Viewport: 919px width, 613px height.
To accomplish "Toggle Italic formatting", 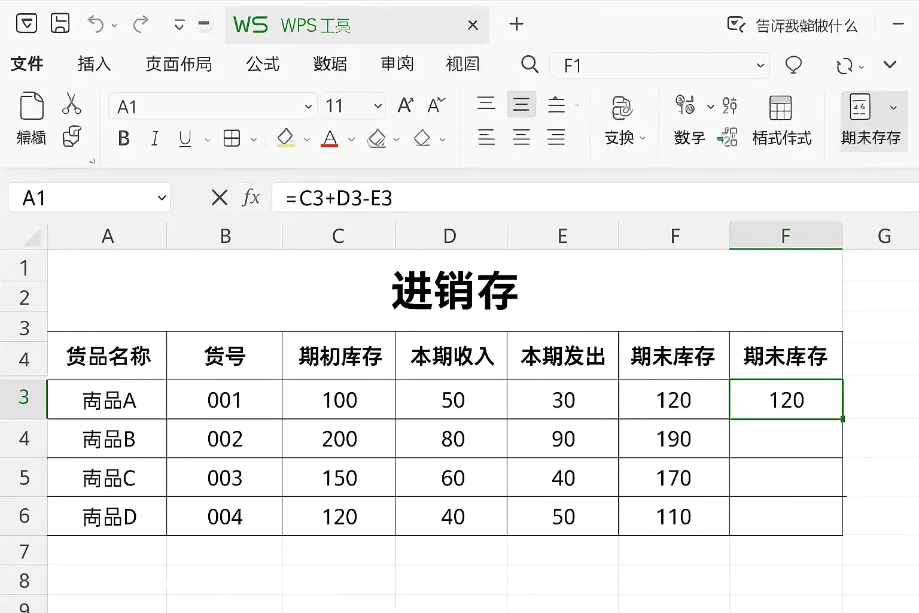I will click(155, 138).
